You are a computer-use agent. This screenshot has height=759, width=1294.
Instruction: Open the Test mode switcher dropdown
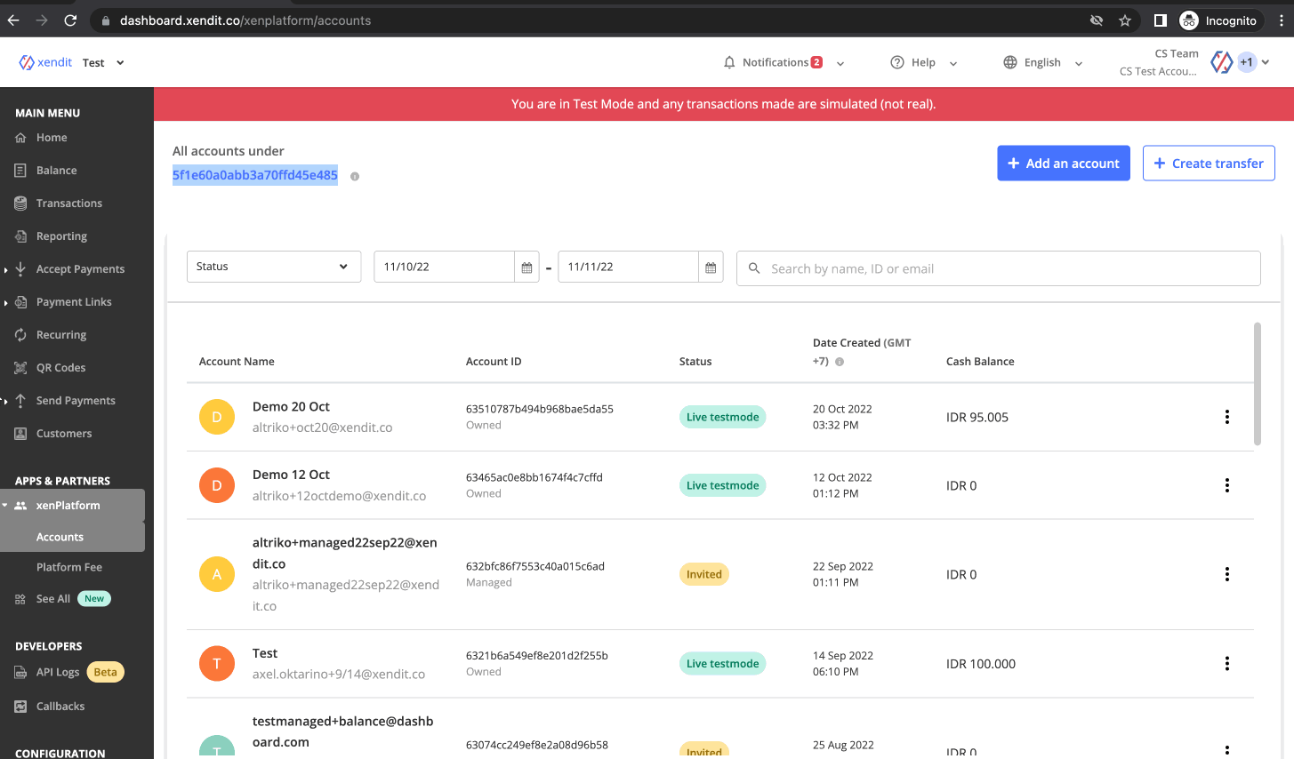click(x=103, y=62)
